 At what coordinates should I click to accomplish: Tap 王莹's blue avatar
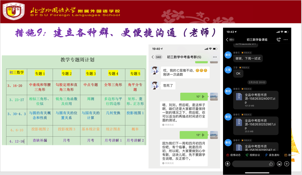(x=228, y=70)
